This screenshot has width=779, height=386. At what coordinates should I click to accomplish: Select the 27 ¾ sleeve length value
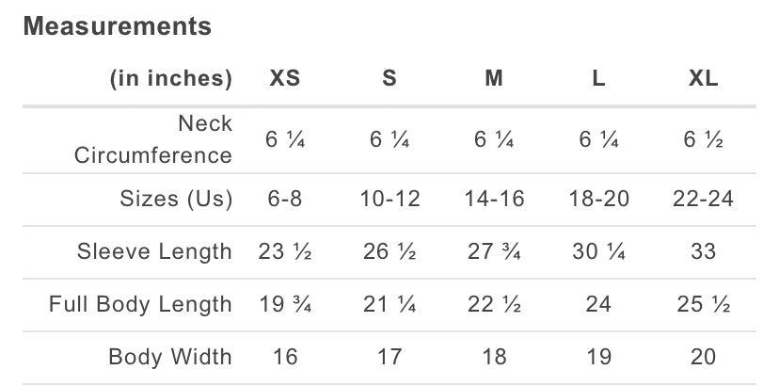coord(494,252)
